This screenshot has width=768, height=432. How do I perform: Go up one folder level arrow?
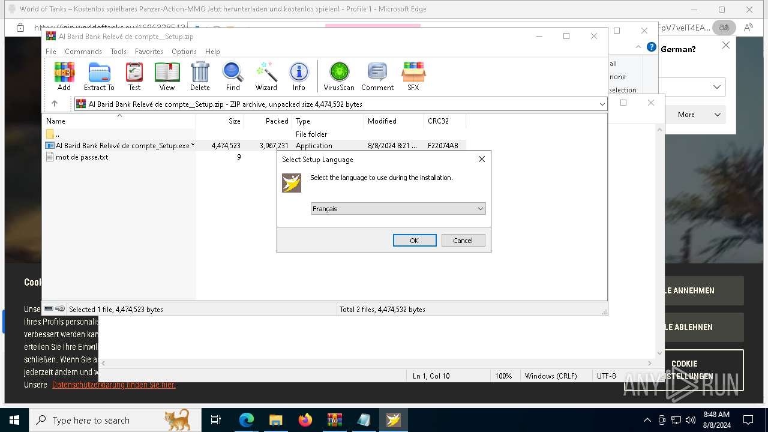[x=55, y=104]
